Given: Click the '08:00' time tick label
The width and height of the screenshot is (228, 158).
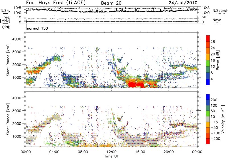Looking at the screenshot, I should click(83, 152).
